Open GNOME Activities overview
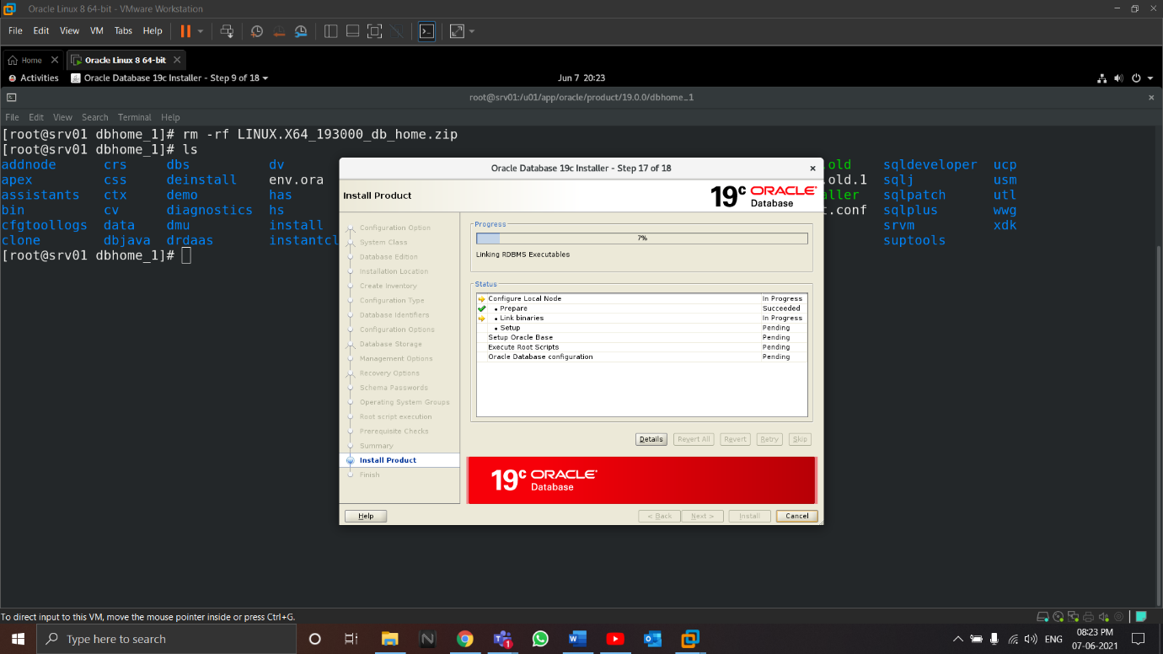 pyautogui.click(x=34, y=78)
